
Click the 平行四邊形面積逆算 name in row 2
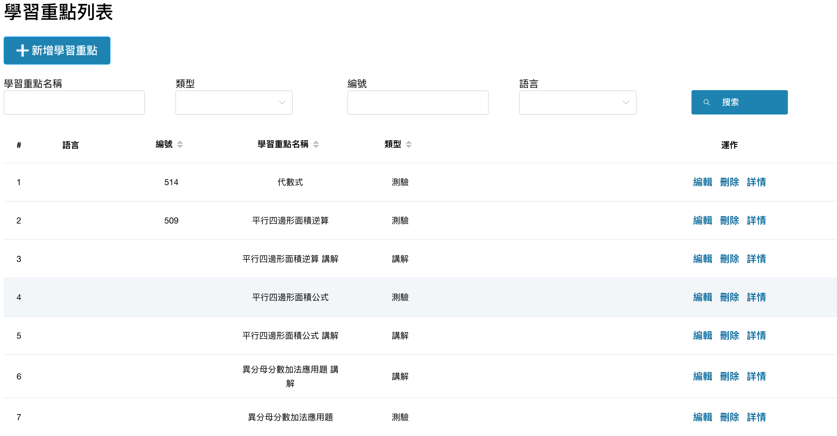pos(290,220)
